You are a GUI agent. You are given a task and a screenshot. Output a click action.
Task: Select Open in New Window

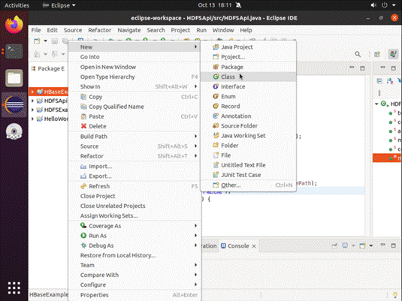135,67
